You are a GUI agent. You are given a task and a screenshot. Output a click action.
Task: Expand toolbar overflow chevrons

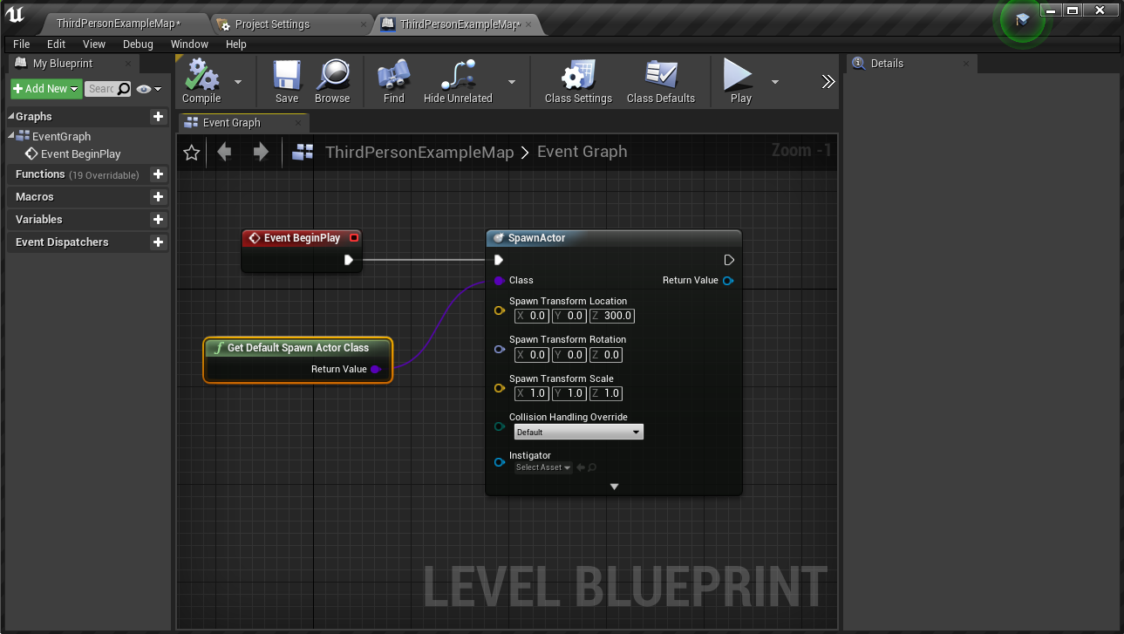coord(828,82)
